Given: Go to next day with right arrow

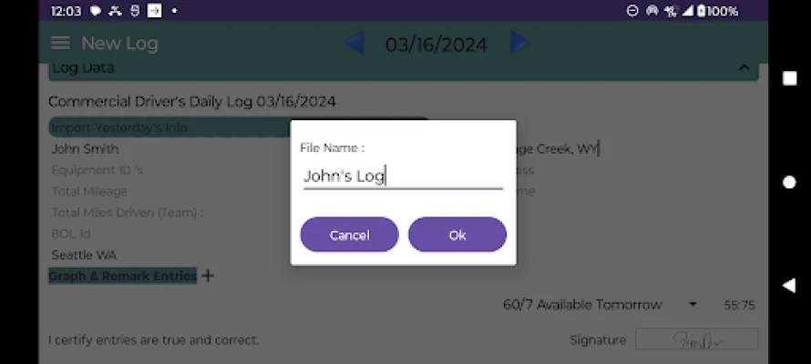Looking at the screenshot, I should tap(519, 43).
